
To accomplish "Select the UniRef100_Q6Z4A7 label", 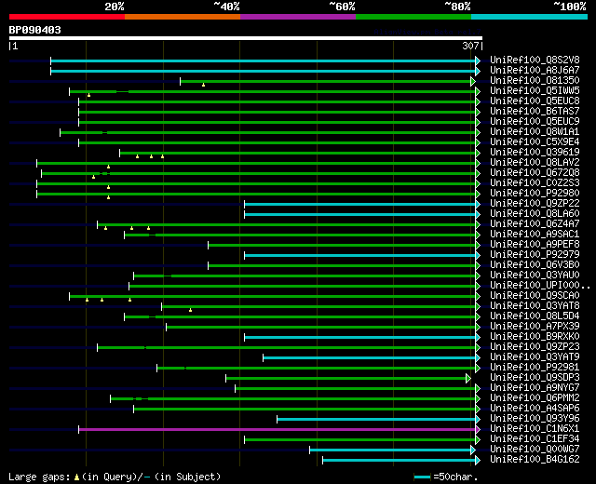I will (535, 224).
